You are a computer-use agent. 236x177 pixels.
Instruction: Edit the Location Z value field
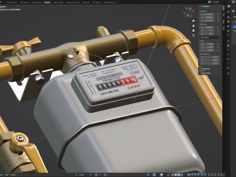point(207,21)
